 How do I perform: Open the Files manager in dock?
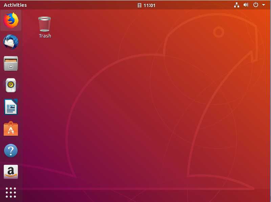(11, 63)
